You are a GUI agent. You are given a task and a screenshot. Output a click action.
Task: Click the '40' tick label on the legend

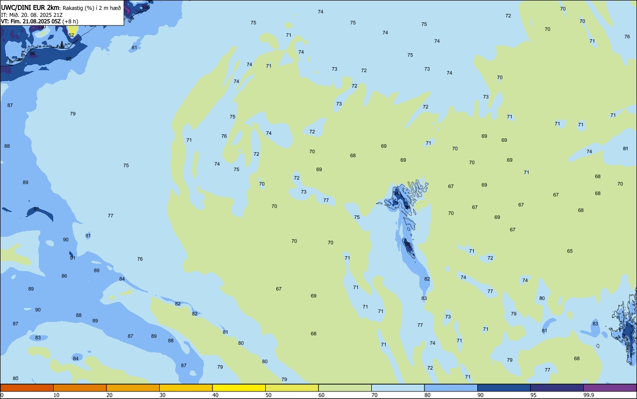(215, 395)
